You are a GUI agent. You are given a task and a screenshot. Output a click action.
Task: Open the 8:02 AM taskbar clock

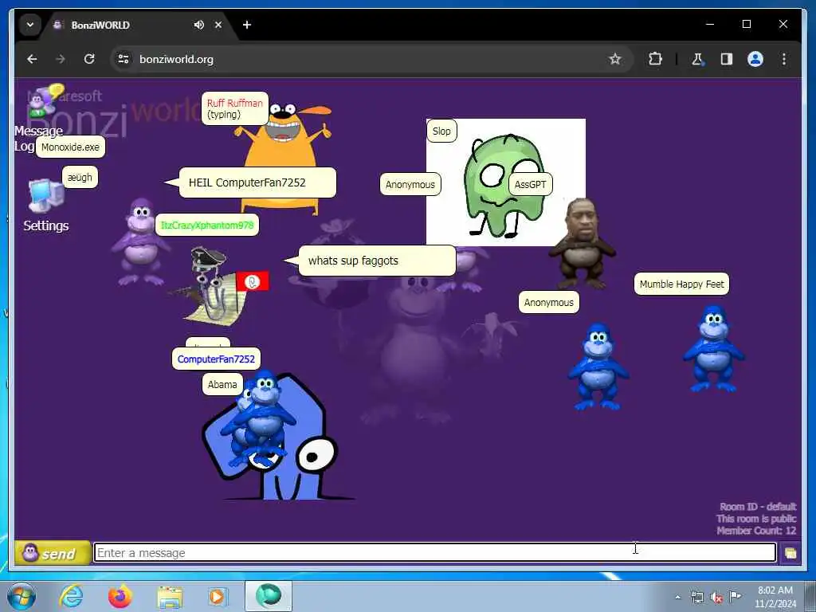(x=775, y=596)
